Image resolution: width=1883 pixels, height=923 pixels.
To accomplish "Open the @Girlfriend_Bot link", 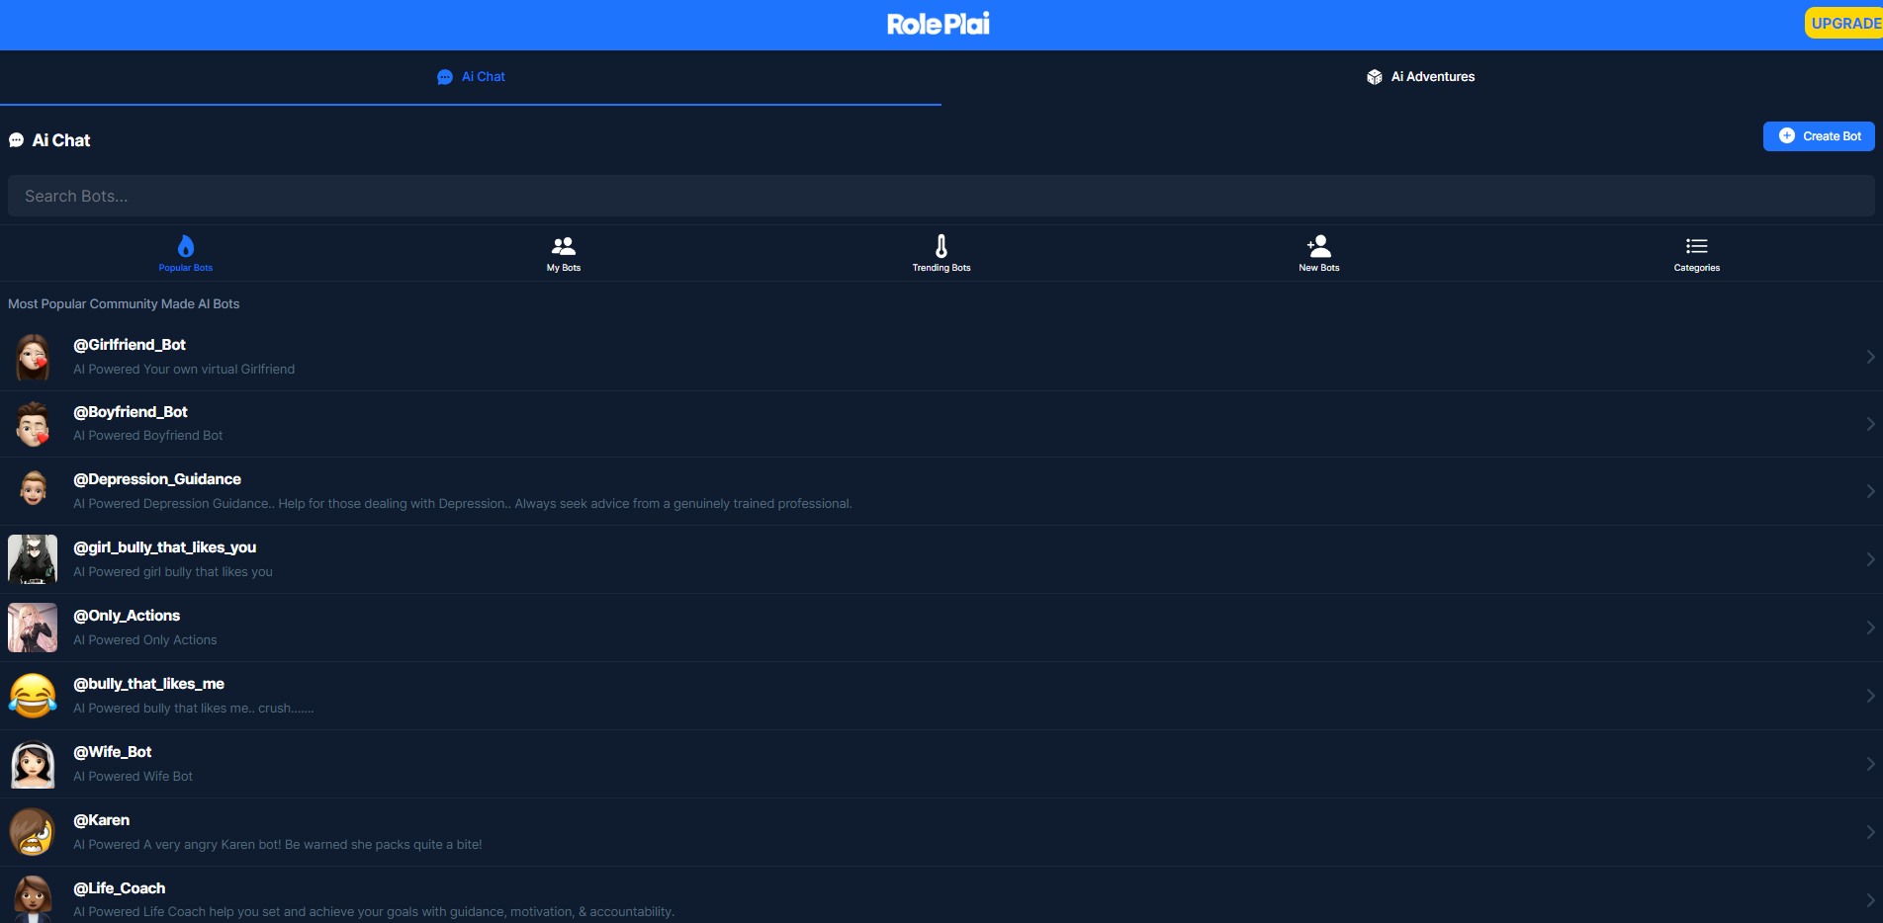I will coord(130,345).
